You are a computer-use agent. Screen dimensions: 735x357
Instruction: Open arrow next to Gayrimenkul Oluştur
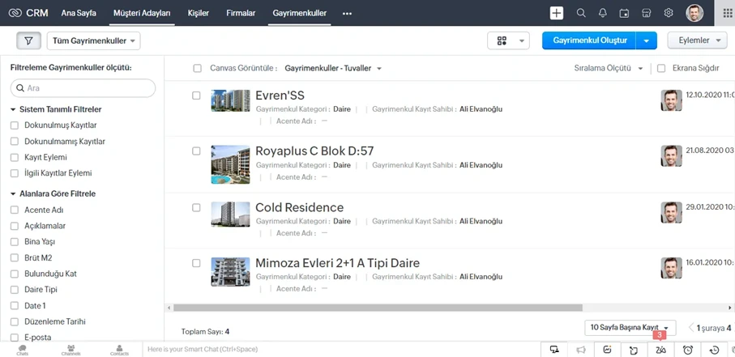tap(647, 40)
